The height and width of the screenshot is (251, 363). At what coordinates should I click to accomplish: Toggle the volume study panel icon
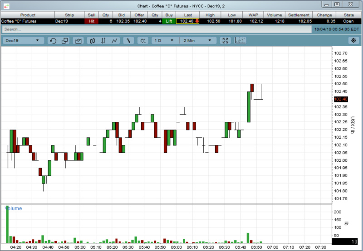point(240,41)
